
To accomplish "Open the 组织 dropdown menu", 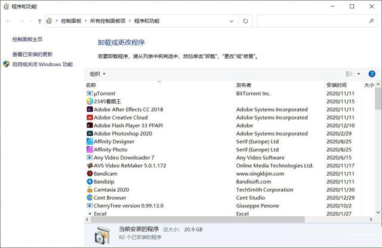I will point(97,74).
